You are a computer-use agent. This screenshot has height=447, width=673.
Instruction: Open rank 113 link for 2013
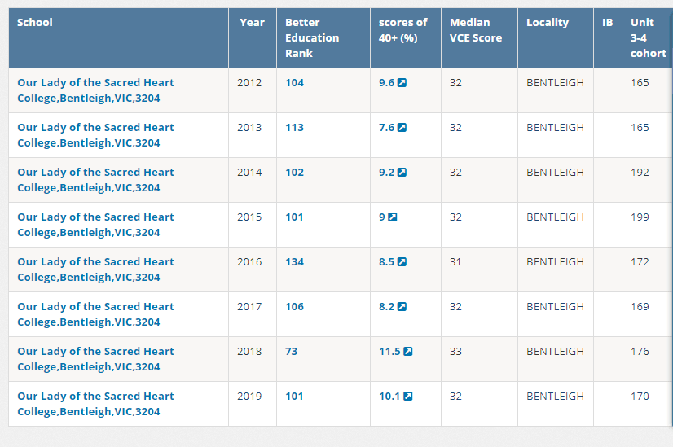(294, 127)
